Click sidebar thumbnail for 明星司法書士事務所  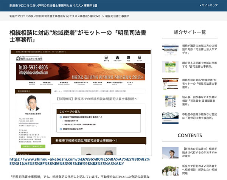[170, 84]
